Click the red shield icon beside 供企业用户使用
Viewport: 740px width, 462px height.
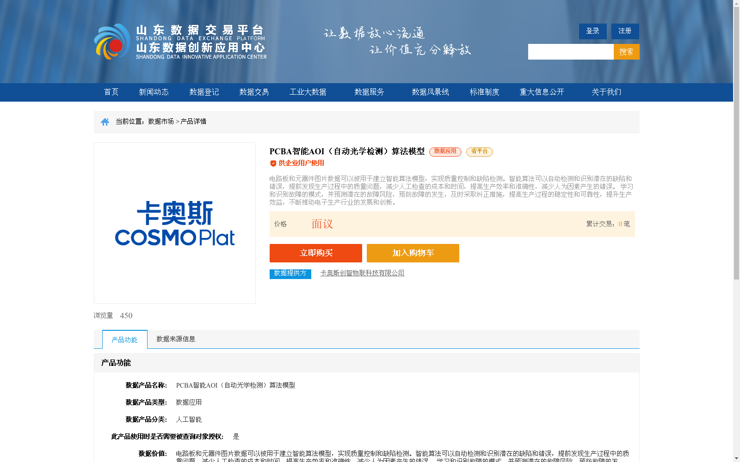pos(273,164)
